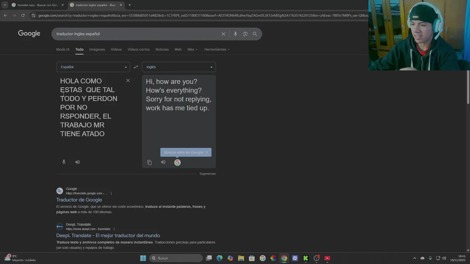Open Microsoft Store from taskbar
The image size is (470, 264).
coord(252,258)
